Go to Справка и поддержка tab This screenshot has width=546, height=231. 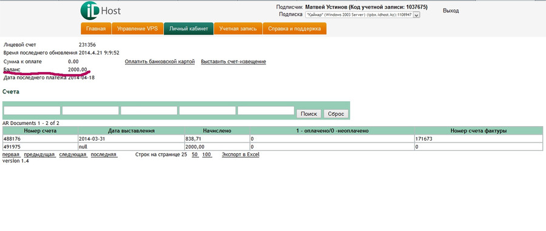coord(294,28)
